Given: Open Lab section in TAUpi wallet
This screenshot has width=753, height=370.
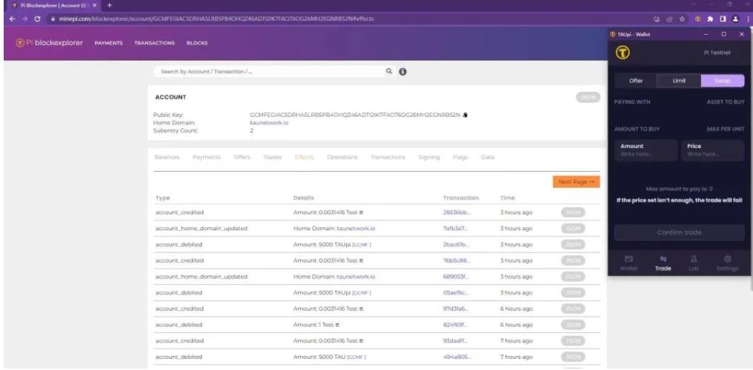Looking at the screenshot, I should [694, 263].
